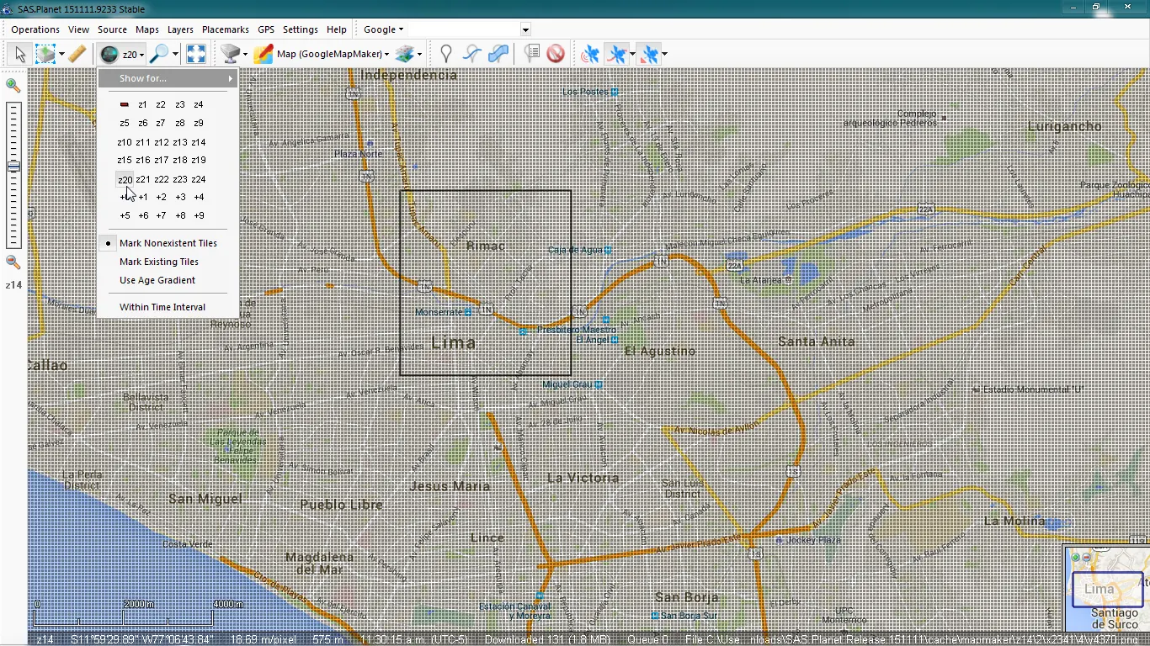The width and height of the screenshot is (1150, 646).
Task: Choose relative zoom +5 option
Action: click(x=125, y=215)
